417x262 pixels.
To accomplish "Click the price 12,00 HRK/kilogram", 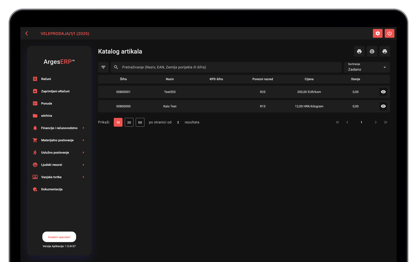I will coord(309,106).
